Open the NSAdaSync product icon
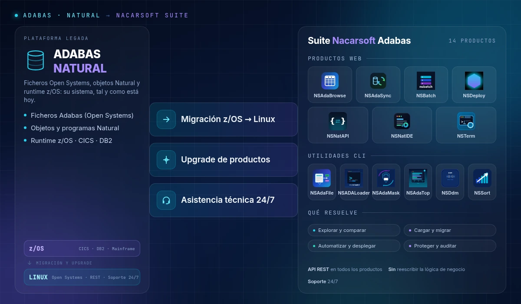The height and width of the screenshot is (304, 521). tap(378, 81)
